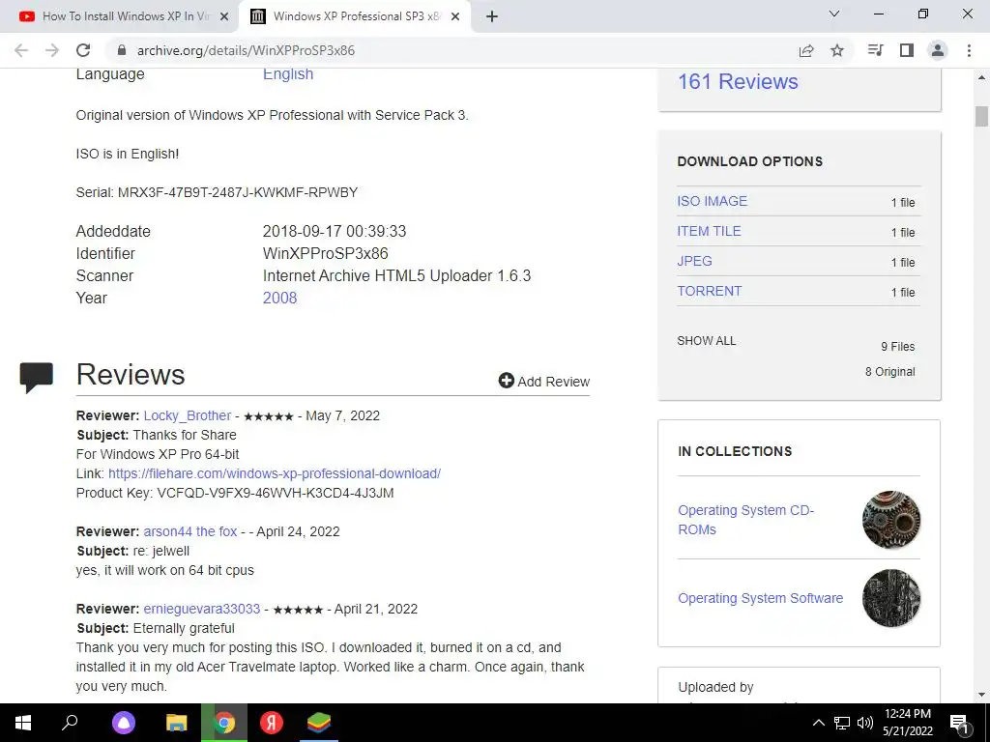Bookmark this page with the star

pyautogui.click(x=837, y=50)
